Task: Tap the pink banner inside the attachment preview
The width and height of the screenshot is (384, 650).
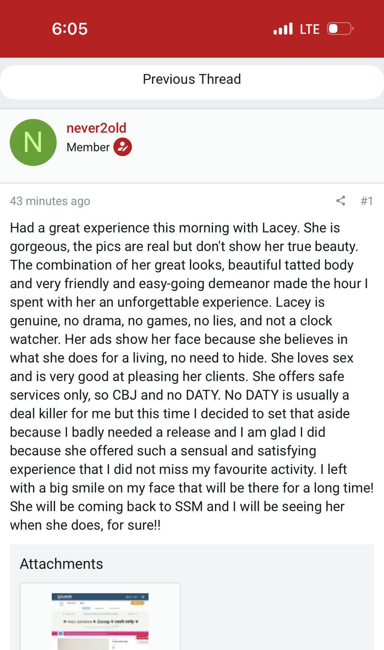Action: (x=100, y=633)
